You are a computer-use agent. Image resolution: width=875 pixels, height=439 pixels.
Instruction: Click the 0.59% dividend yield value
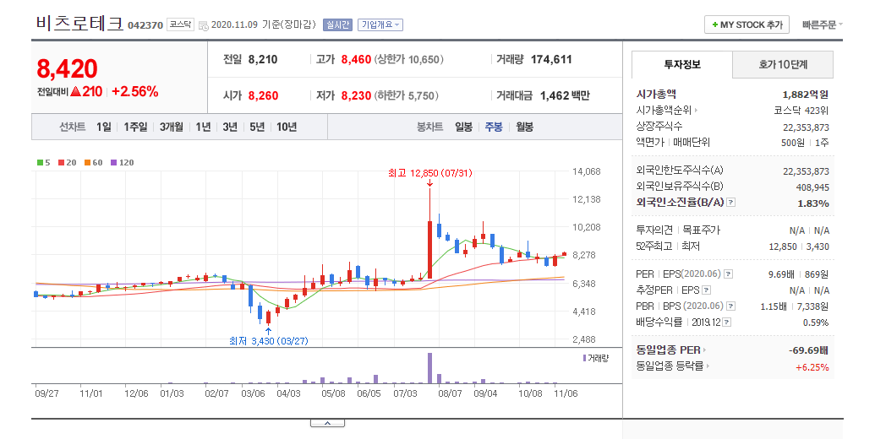pyautogui.click(x=816, y=322)
